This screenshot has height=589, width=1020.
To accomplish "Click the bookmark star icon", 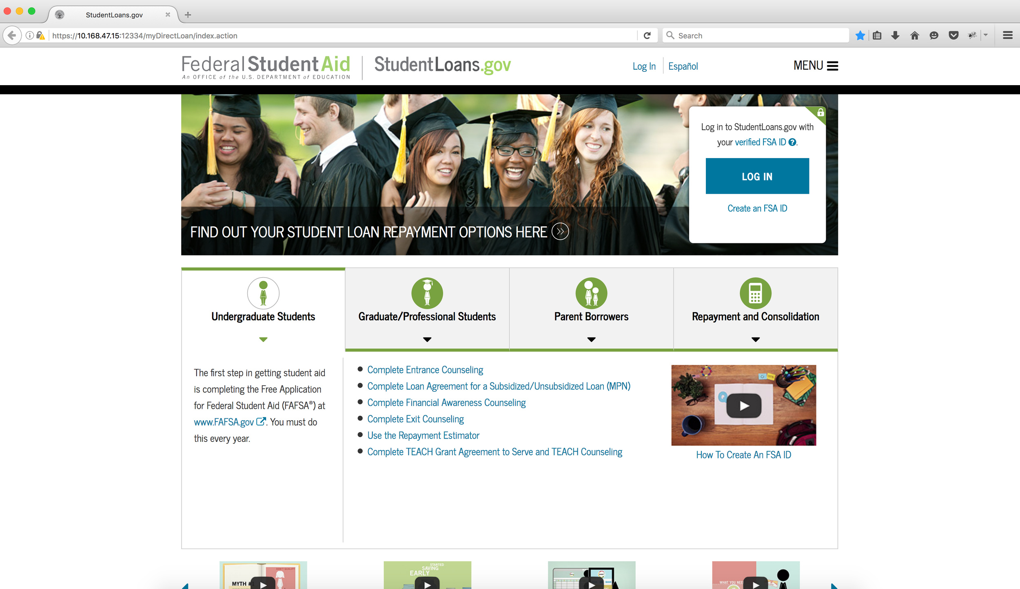I will [x=860, y=35].
